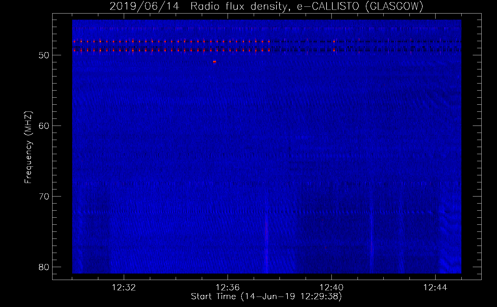Click the 80 frequency tick label

[x=44, y=267]
